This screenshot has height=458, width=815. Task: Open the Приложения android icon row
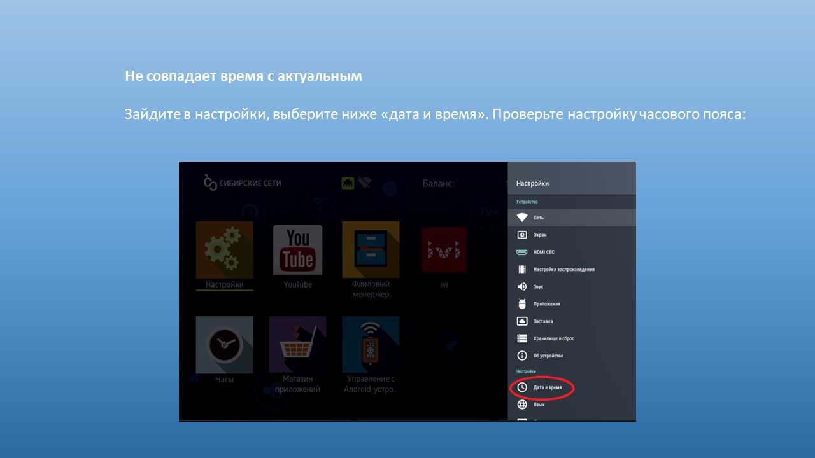click(x=572, y=304)
